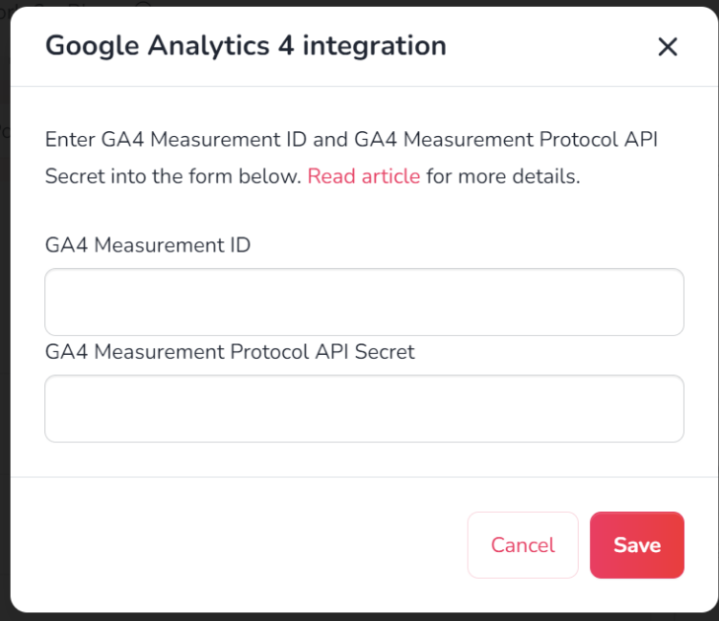Image resolution: width=719 pixels, height=621 pixels.
Task: Click the GA4 Measurement Protocol API Secret label
Action: click(x=230, y=352)
